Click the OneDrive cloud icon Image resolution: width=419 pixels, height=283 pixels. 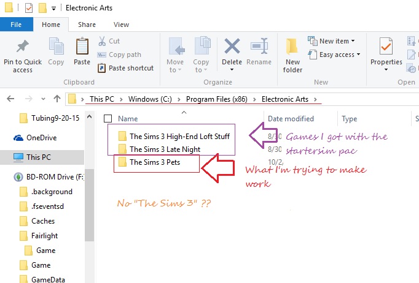coord(18,138)
